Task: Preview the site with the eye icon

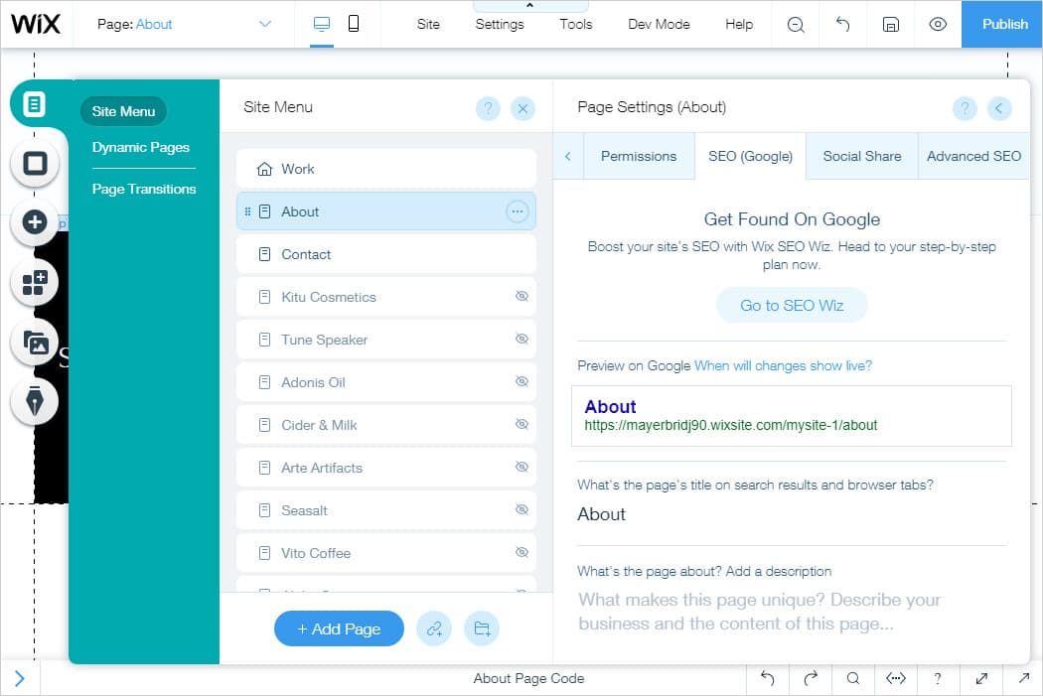Action: pyautogui.click(x=938, y=24)
